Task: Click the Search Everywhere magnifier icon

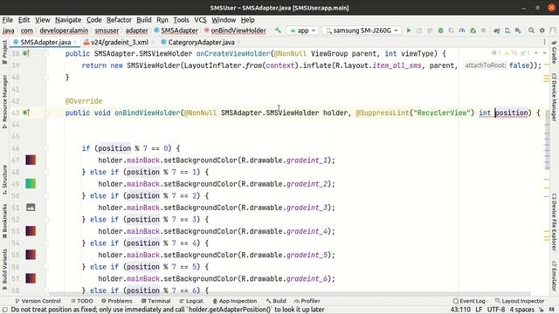Action: [531, 31]
